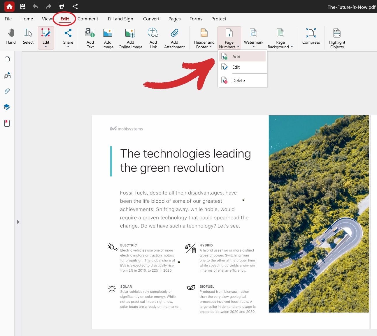
Task: Open the Compress tool
Action: point(311,36)
